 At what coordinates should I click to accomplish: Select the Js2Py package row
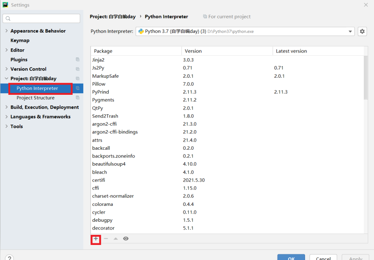(227, 68)
